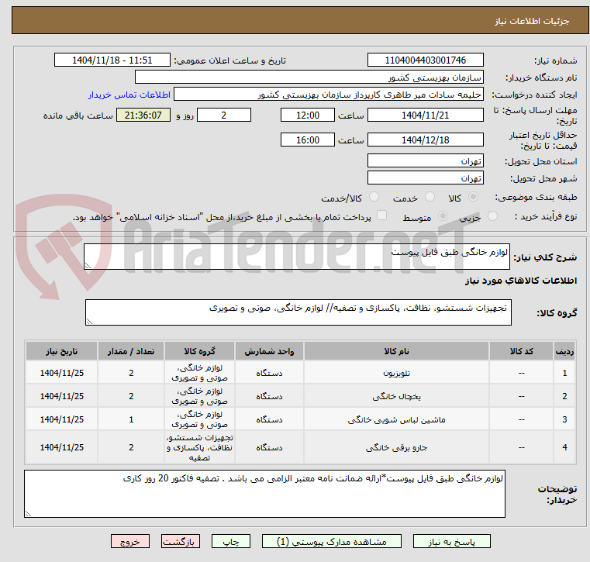Click the 'ماشین لباس شویی خانگی' item cell
The height and width of the screenshot is (562, 590).
click(x=397, y=419)
